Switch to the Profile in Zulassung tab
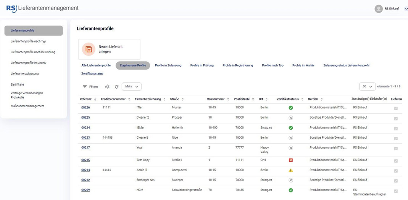Screen dimensions: 408x200 [x=168, y=65]
